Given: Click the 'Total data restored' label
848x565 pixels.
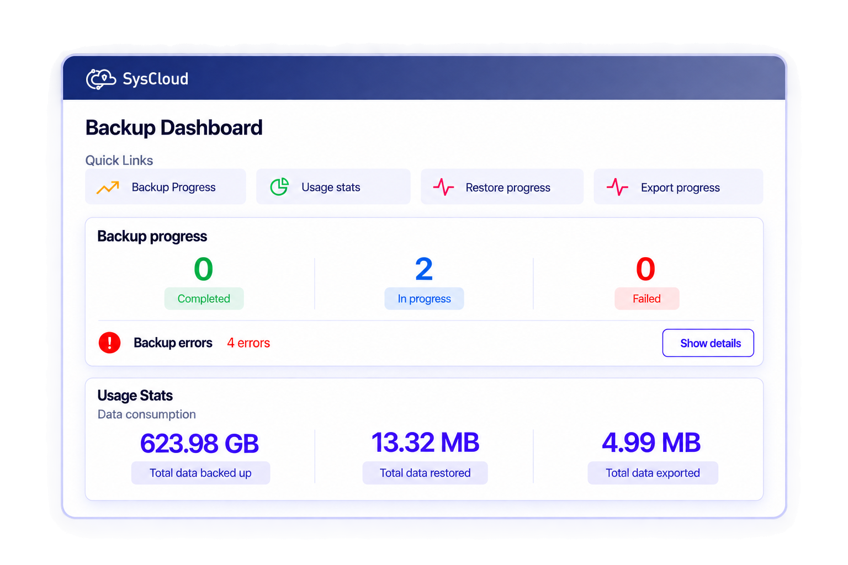Looking at the screenshot, I should 425,473.
